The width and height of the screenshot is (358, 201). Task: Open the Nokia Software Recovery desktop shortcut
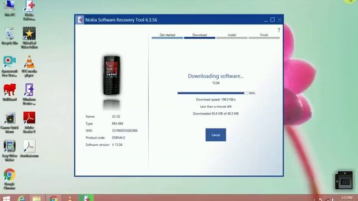[29, 10]
